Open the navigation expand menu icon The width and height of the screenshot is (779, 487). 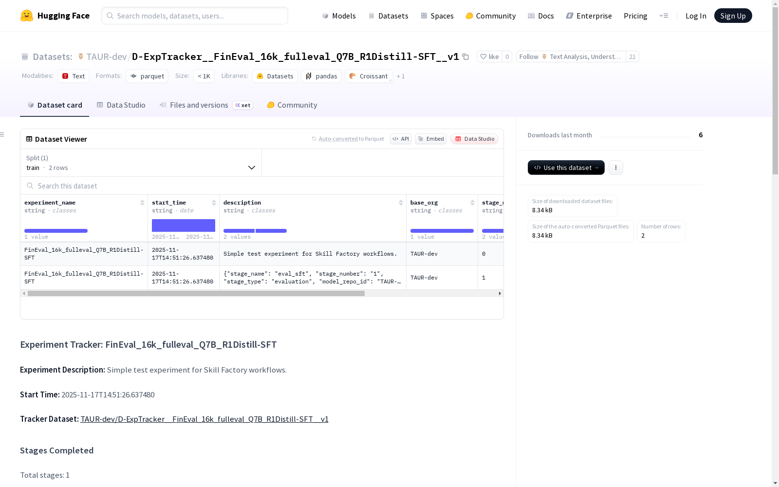point(664,16)
